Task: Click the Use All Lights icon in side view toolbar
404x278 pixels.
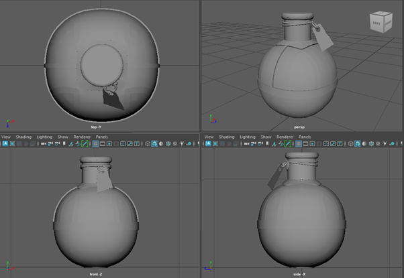Action: tap(383, 143)
